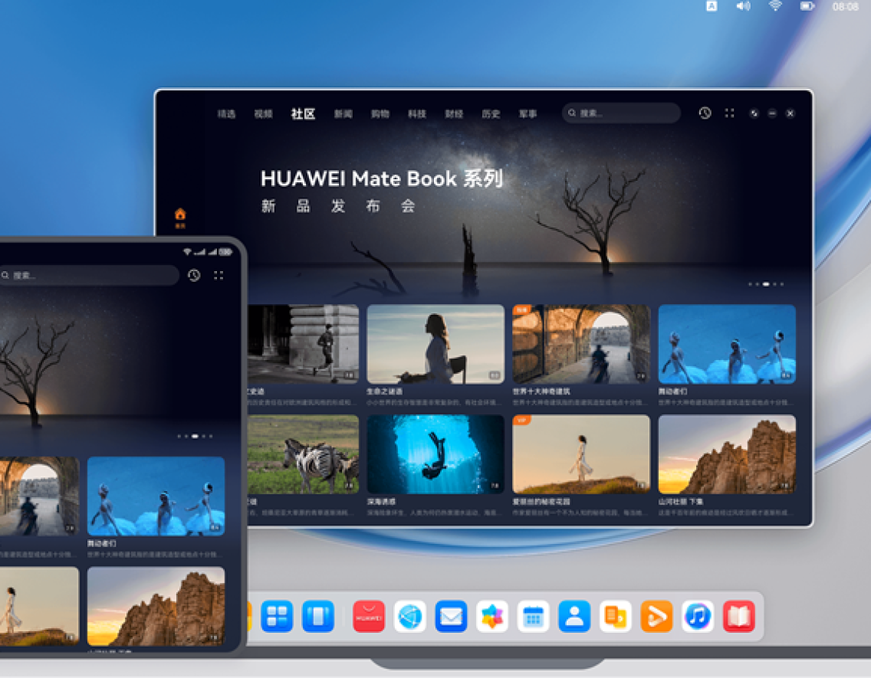This screenshot has width=871, height=678.
Task: Select active carousel dot in video window banner
Action: coord(766,284)
